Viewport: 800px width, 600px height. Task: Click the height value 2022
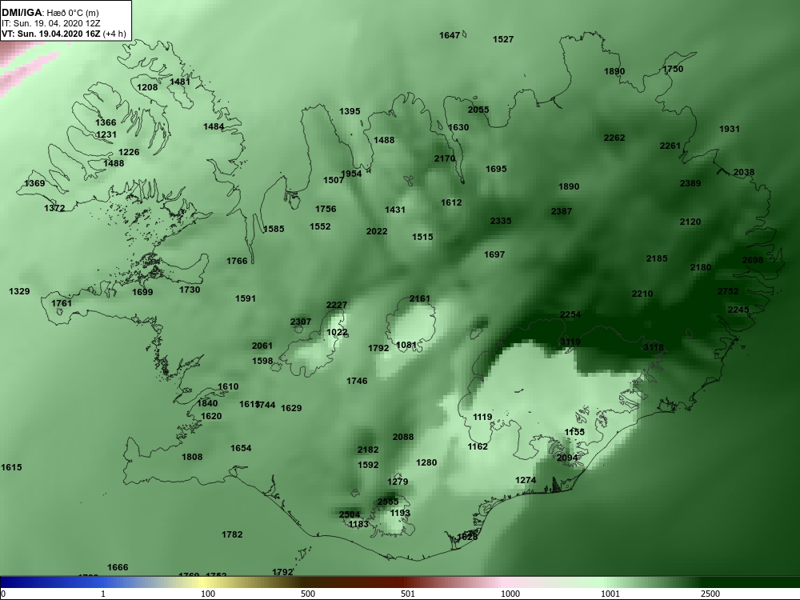pos(377,232)
